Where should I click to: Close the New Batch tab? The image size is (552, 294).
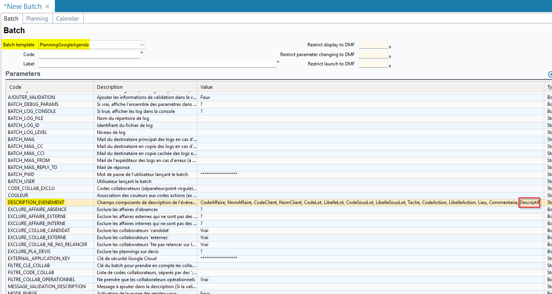[x=47, y=7]
